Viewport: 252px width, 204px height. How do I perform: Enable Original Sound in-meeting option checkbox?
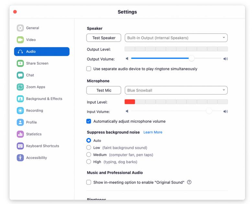tap(89, 182)
